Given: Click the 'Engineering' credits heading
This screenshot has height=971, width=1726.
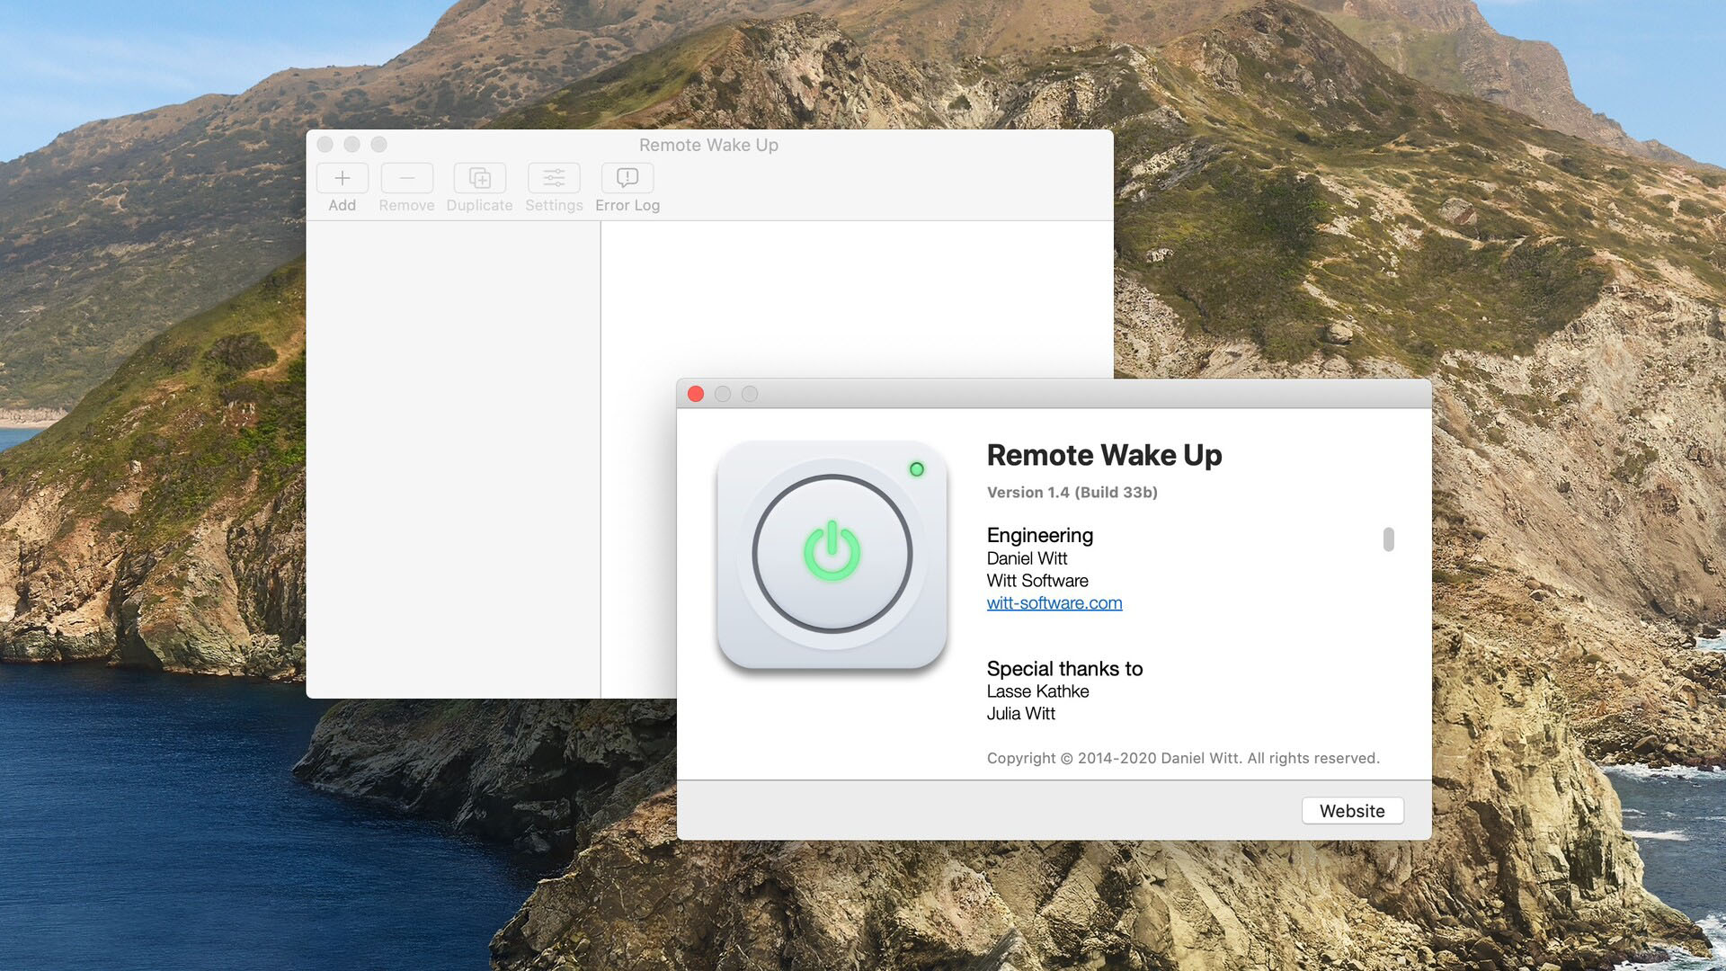Looking at the screenshot, I should coord(1040,536).
